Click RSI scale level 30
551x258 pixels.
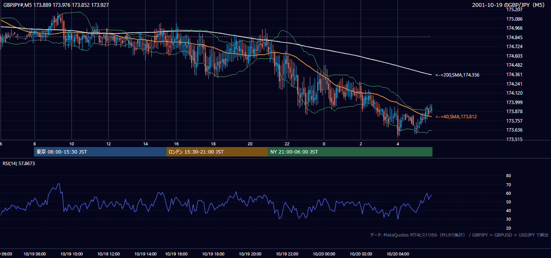tap(508, 219)
